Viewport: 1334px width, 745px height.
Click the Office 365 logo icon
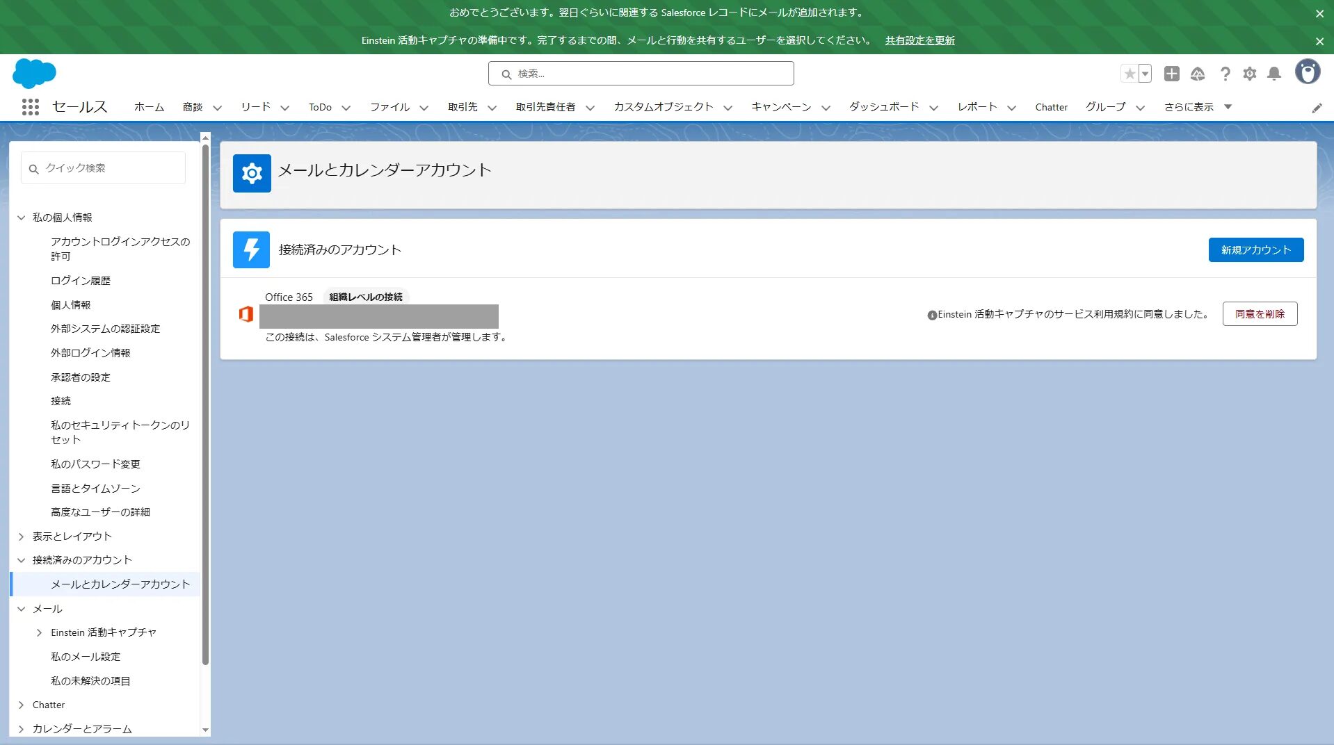[x=246, y=314]
